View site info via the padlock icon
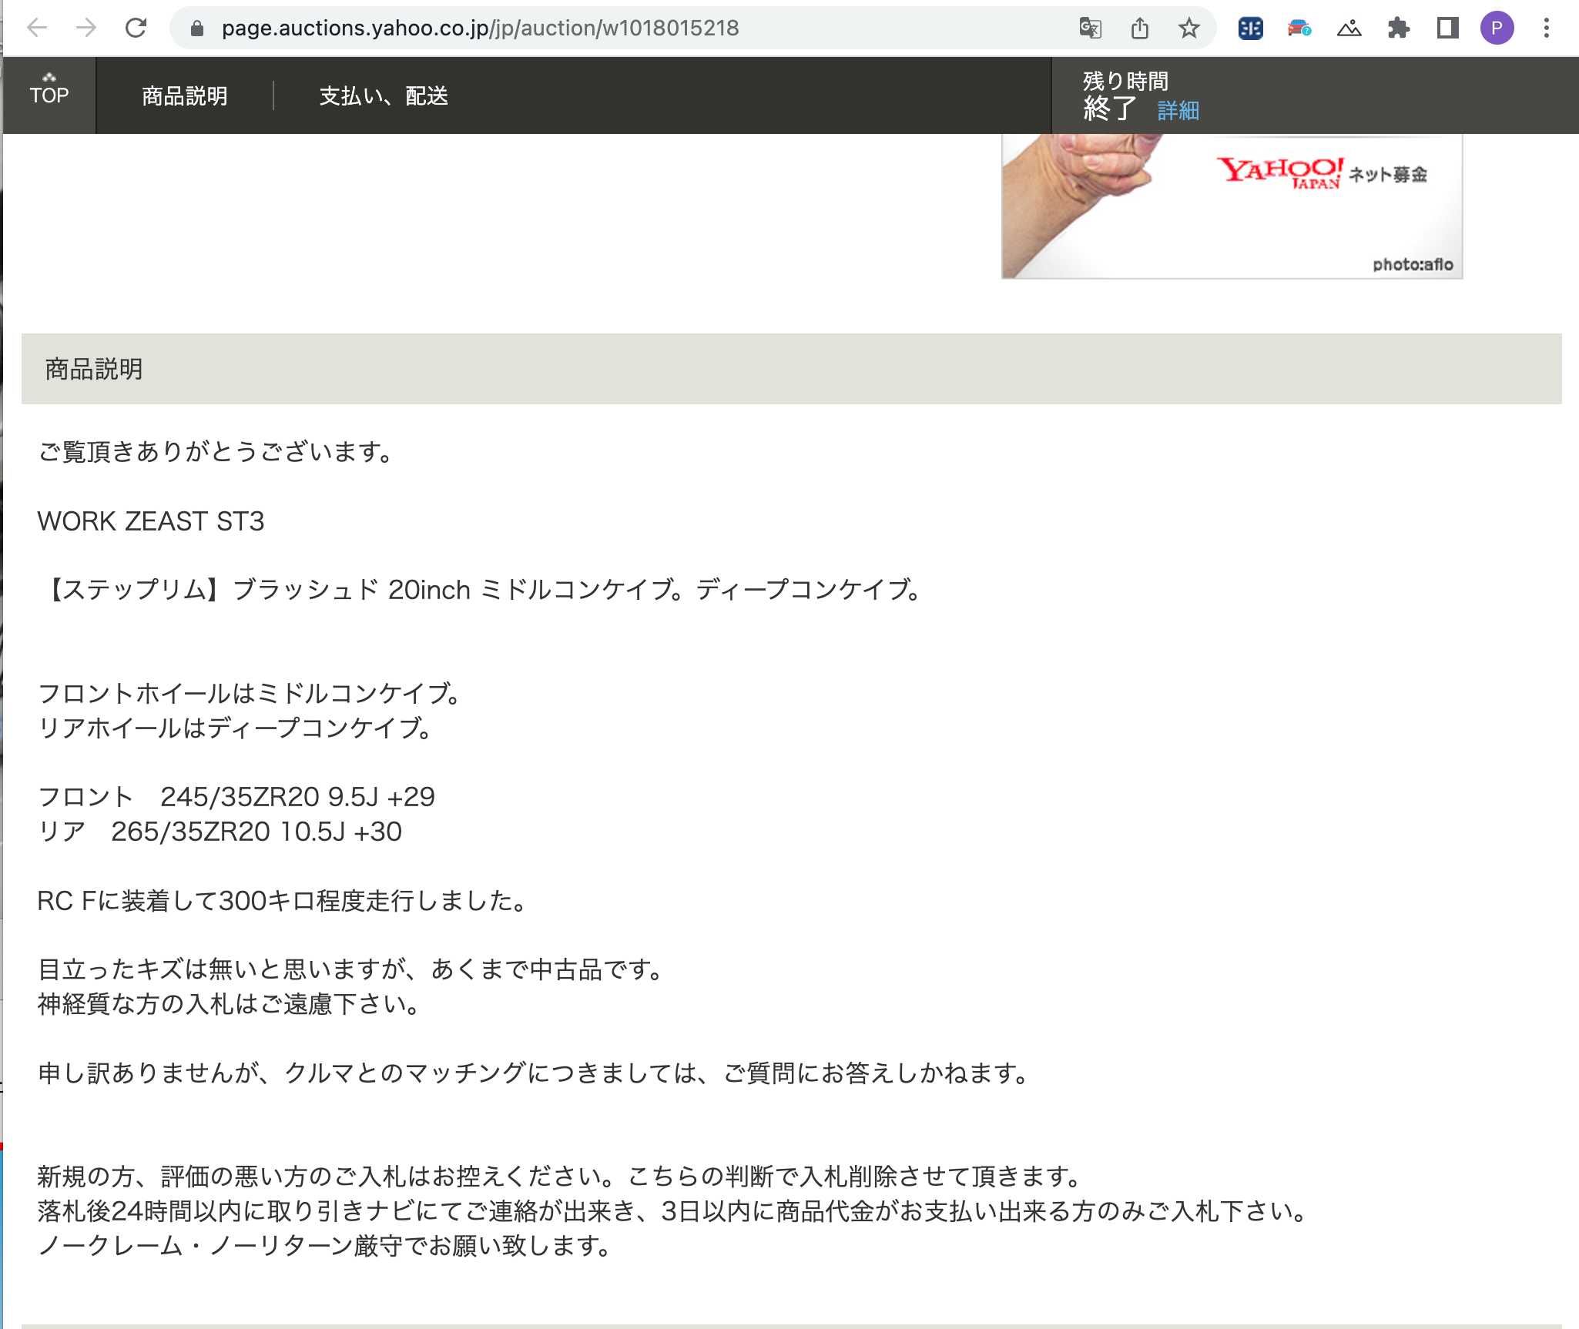The height and width of the screenshot is (1329, 1579). pos(197,28)
